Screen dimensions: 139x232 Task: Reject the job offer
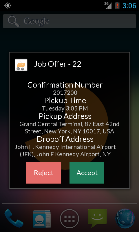pos(43,173)
